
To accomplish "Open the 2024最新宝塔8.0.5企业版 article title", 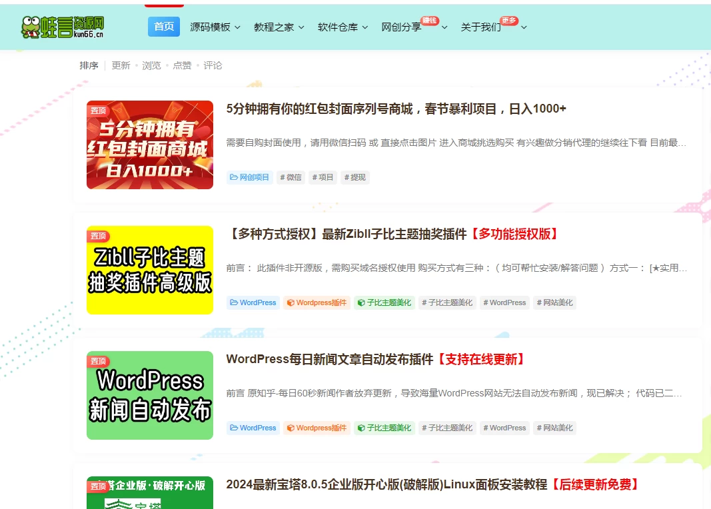I will (x=434, y=484).
